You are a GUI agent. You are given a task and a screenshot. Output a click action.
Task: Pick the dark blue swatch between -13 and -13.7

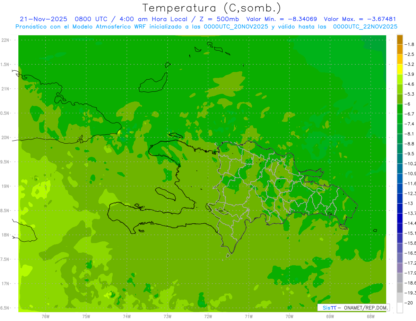tap(400, 208)
